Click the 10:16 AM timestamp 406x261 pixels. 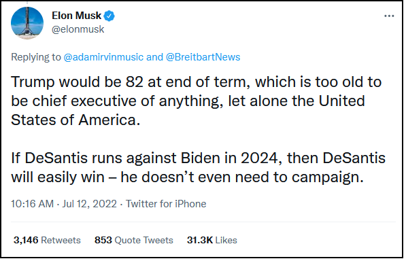(32, 204)
